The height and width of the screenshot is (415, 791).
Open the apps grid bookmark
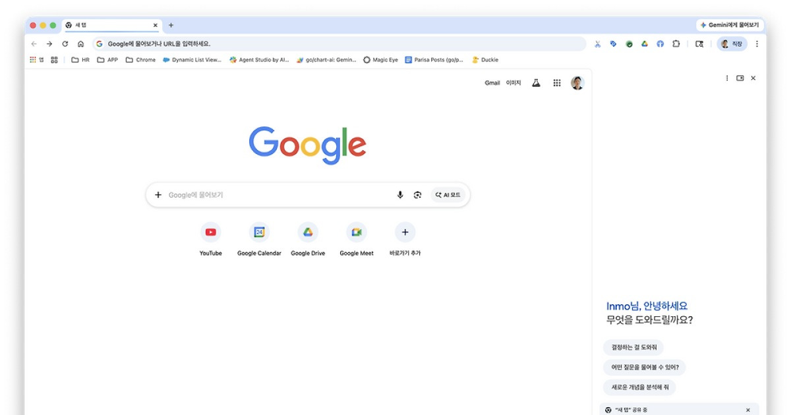36,60
